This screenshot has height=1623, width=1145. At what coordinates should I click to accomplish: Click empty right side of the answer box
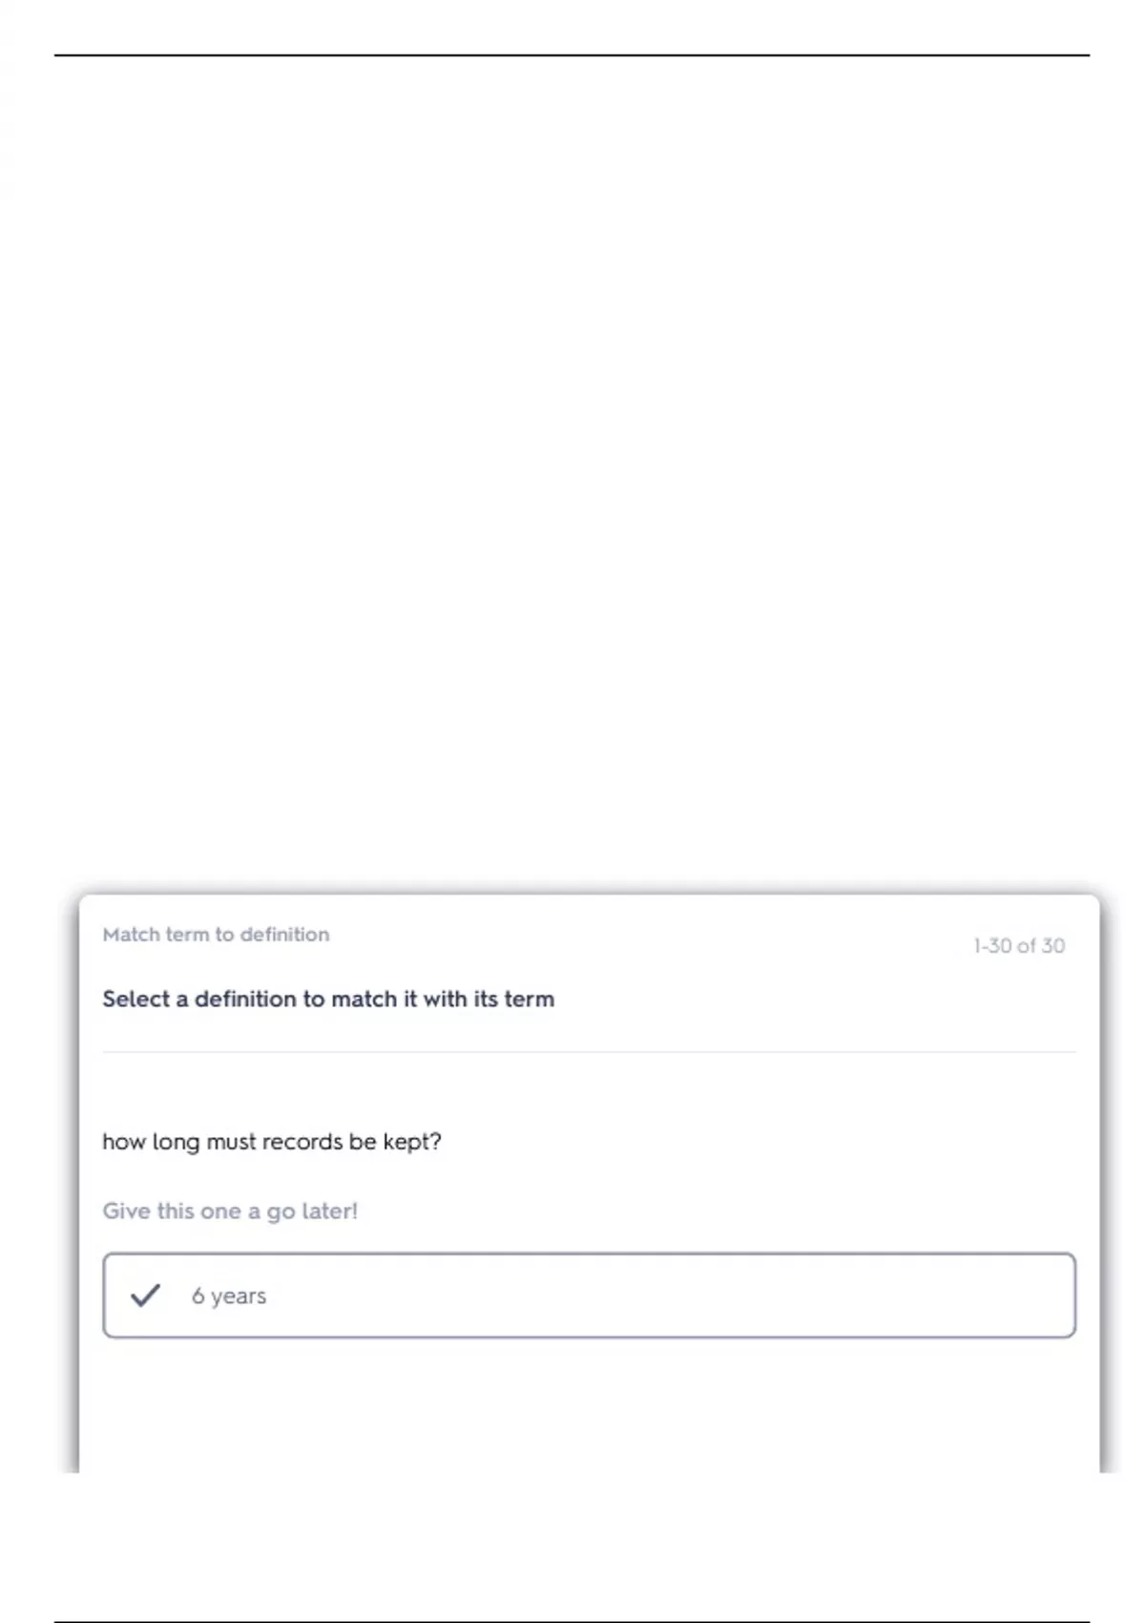click(x=811, y=1296)
